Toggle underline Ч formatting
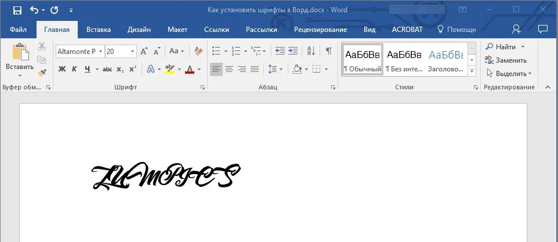 [88, 69]
